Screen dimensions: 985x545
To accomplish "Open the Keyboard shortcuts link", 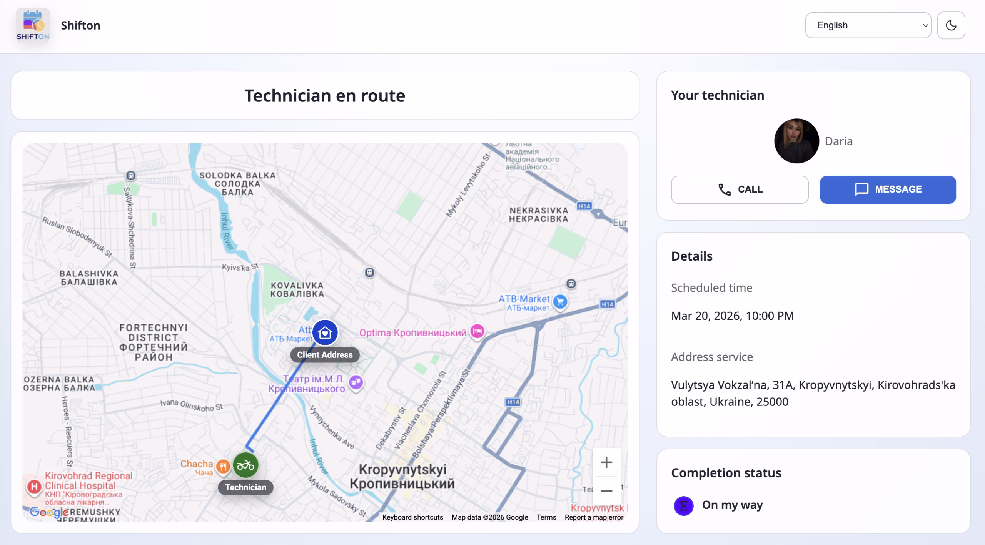I will coord(412,517).
